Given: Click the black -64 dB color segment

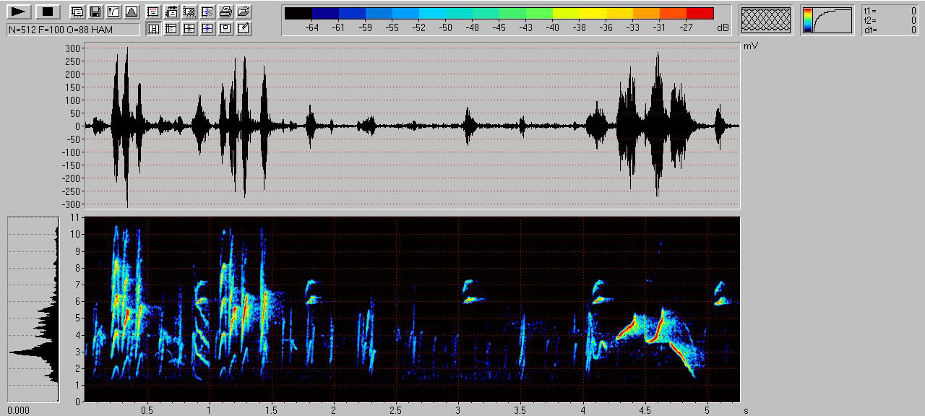Looking at the screenshot, I should pyautogui.click(x=298, y=13).
